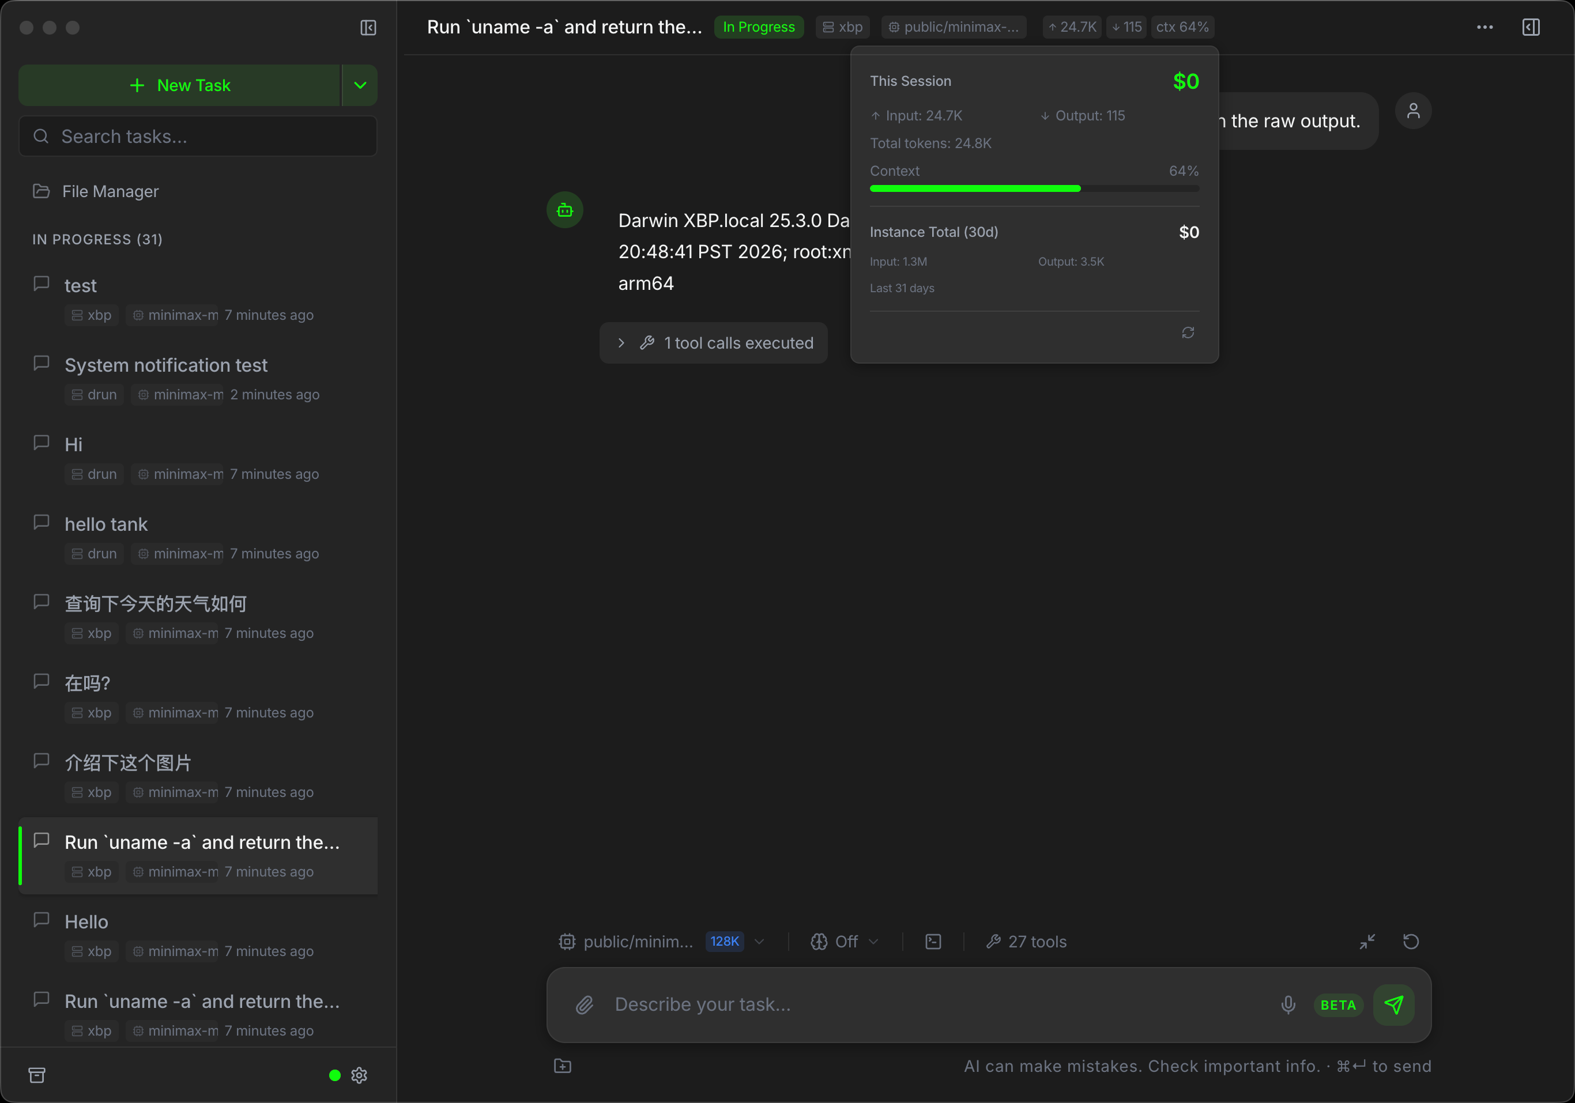Open the terminal icon in composer toolbar
The width and height of the screenshot is (1575, 1103).
933,942
